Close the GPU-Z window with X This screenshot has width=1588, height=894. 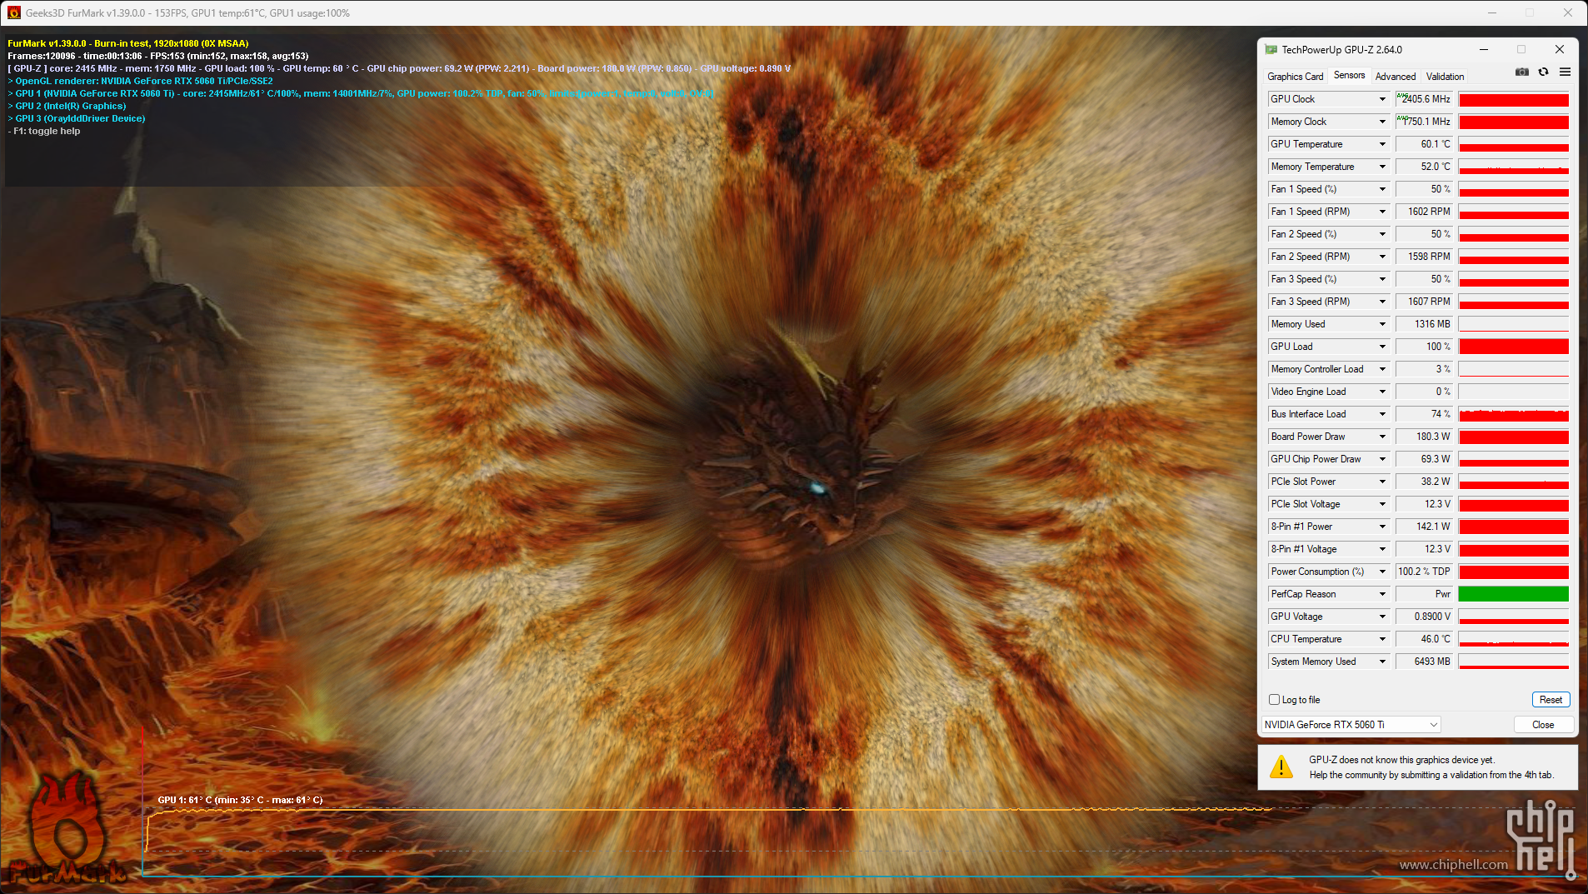tap(1559, 50)
